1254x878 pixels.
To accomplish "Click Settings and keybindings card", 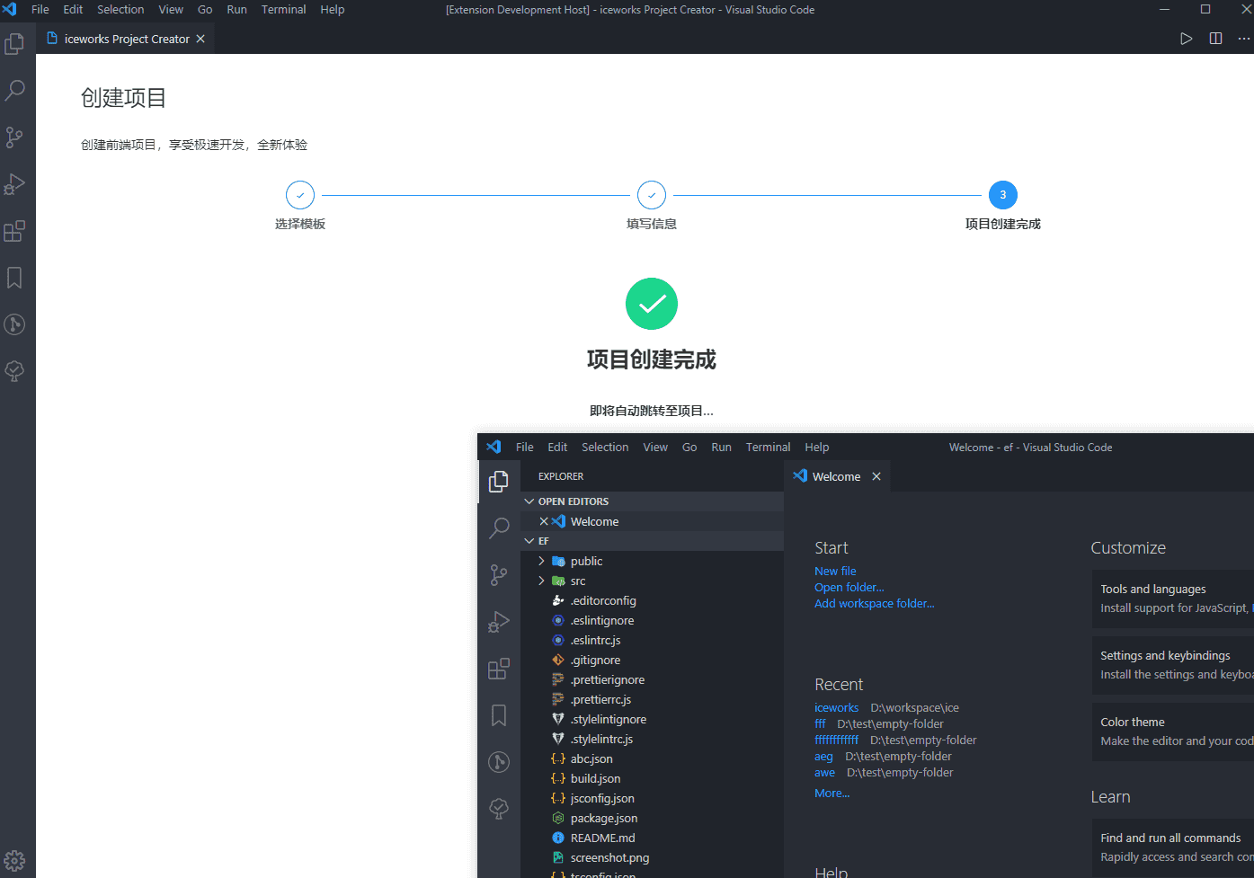I will (x=1173, y=665).
